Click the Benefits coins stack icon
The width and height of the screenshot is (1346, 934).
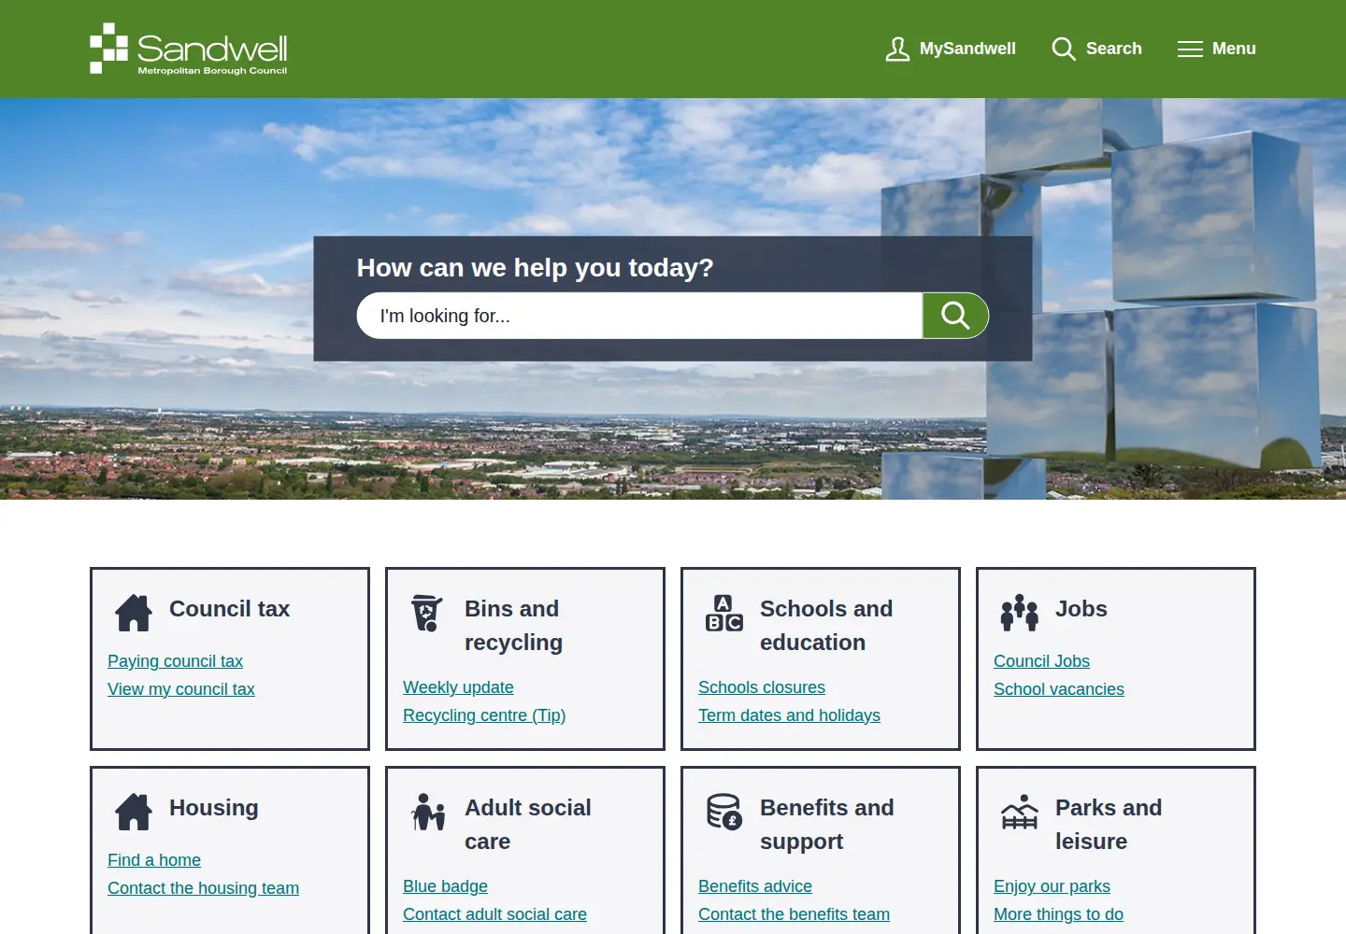click(724, 812)
